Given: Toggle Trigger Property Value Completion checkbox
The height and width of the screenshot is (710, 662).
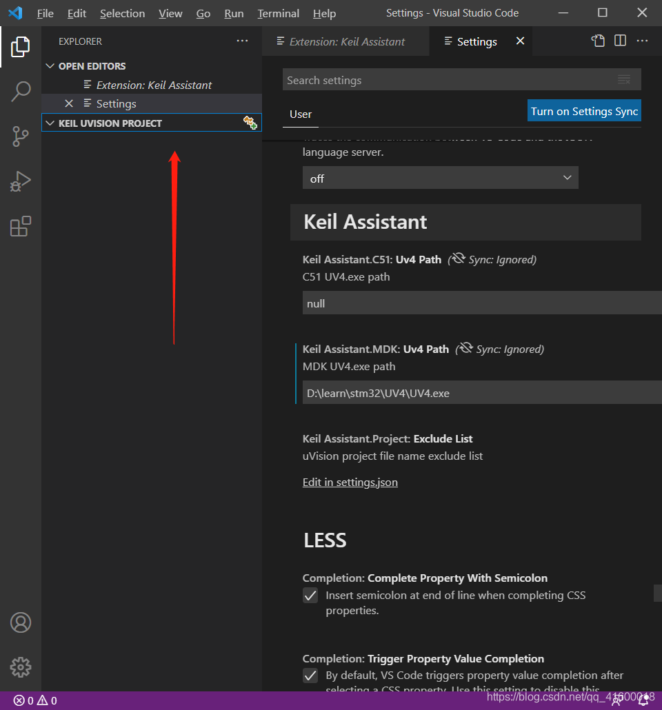Looking at the screenshot, I should pyautogui.click(x=310, y=676).
